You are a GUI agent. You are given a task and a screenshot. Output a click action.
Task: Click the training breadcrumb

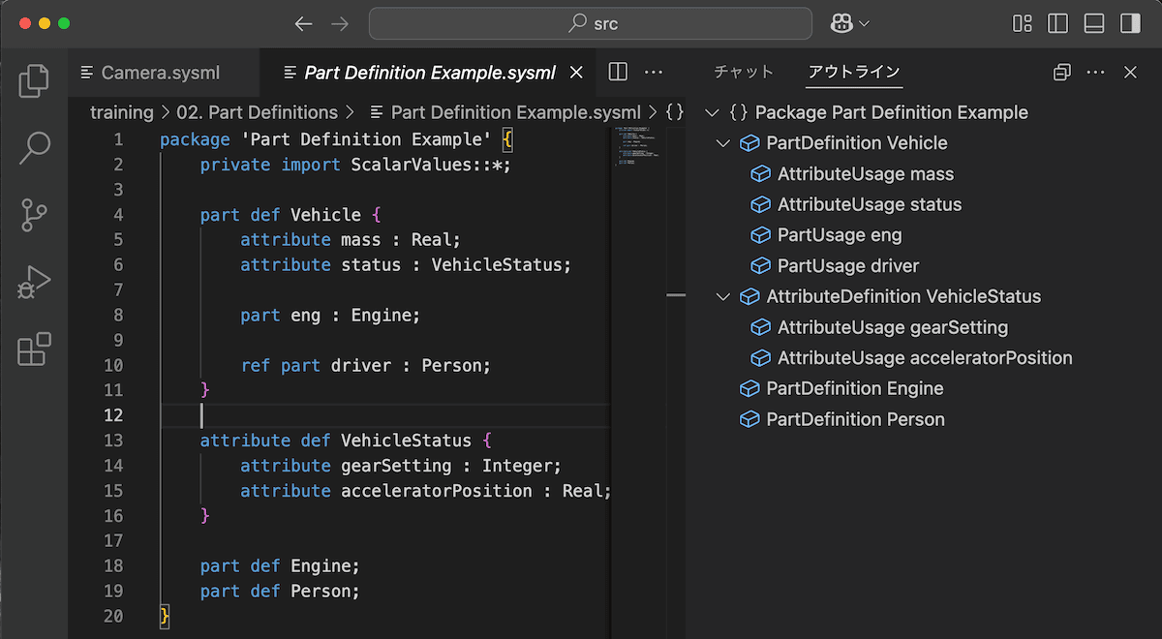(122, 112)
